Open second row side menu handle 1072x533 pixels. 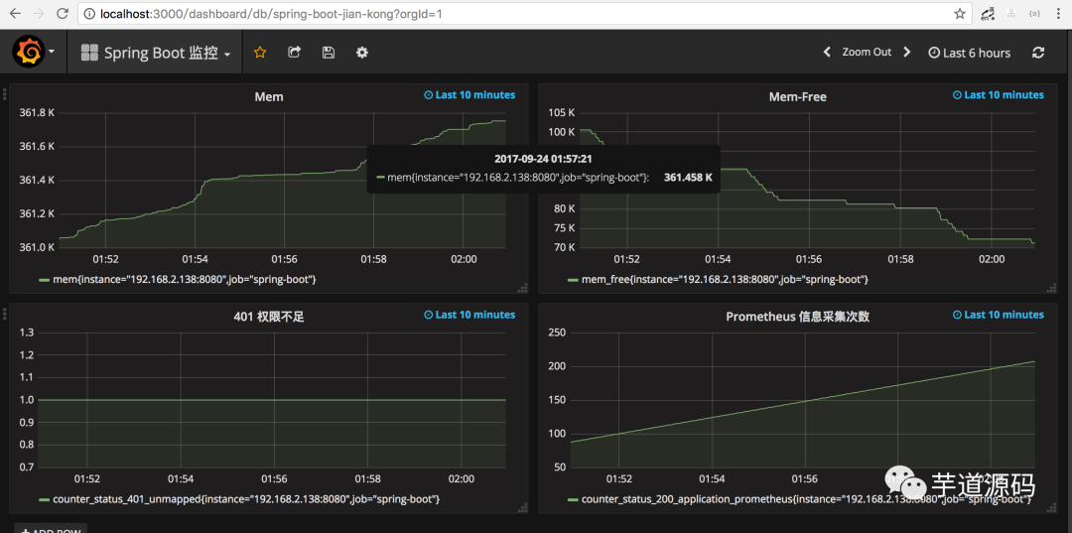pos(5,313)
